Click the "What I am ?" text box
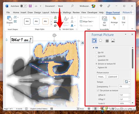 point(22,40)
